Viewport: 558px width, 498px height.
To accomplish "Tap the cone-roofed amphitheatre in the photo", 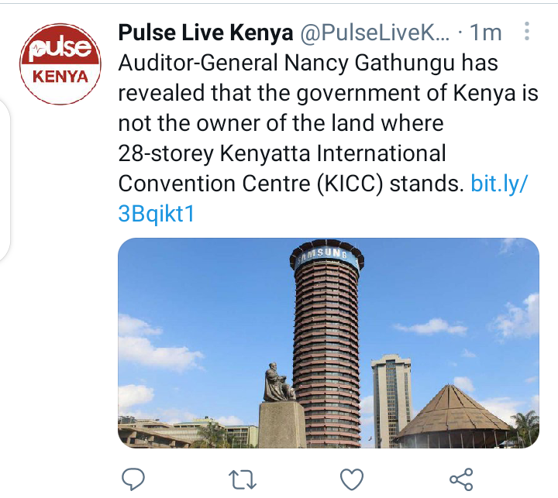I will click(x=453, y=414).
